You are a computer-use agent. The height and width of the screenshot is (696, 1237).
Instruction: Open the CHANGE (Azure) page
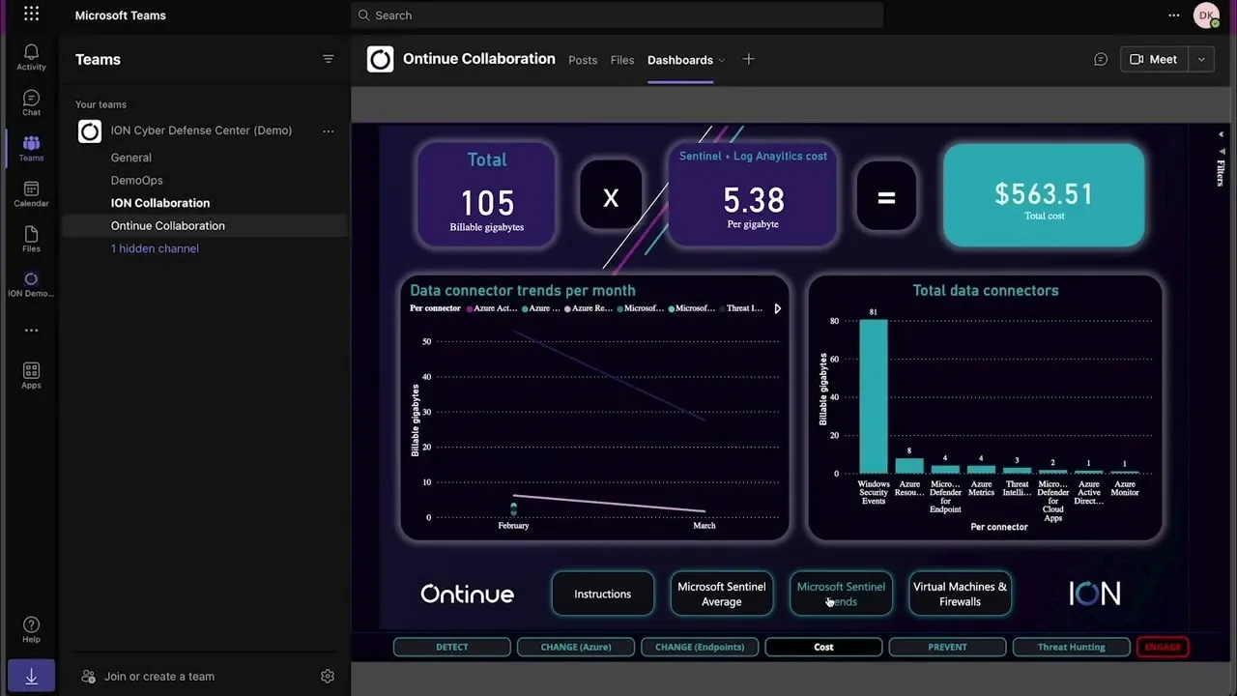point(576,647)
